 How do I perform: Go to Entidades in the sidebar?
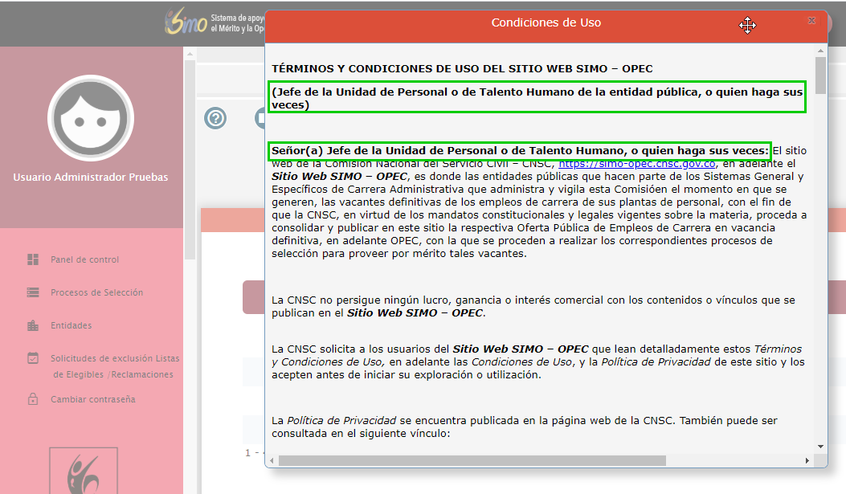coord(71,325)
